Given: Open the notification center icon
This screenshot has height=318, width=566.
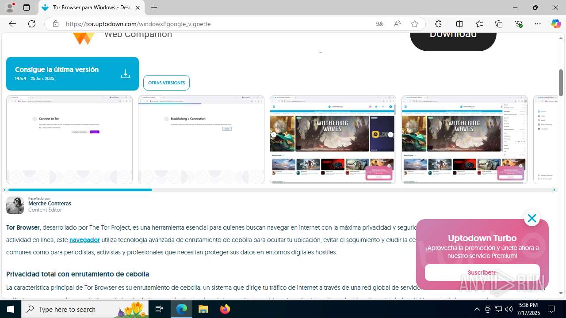Looking at the screenshot, I should tap(552, 309).
